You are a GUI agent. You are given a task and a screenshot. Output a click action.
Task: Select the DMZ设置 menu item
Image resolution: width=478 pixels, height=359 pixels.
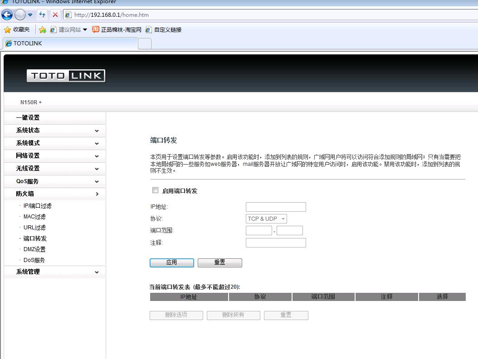tap(34, 249)
